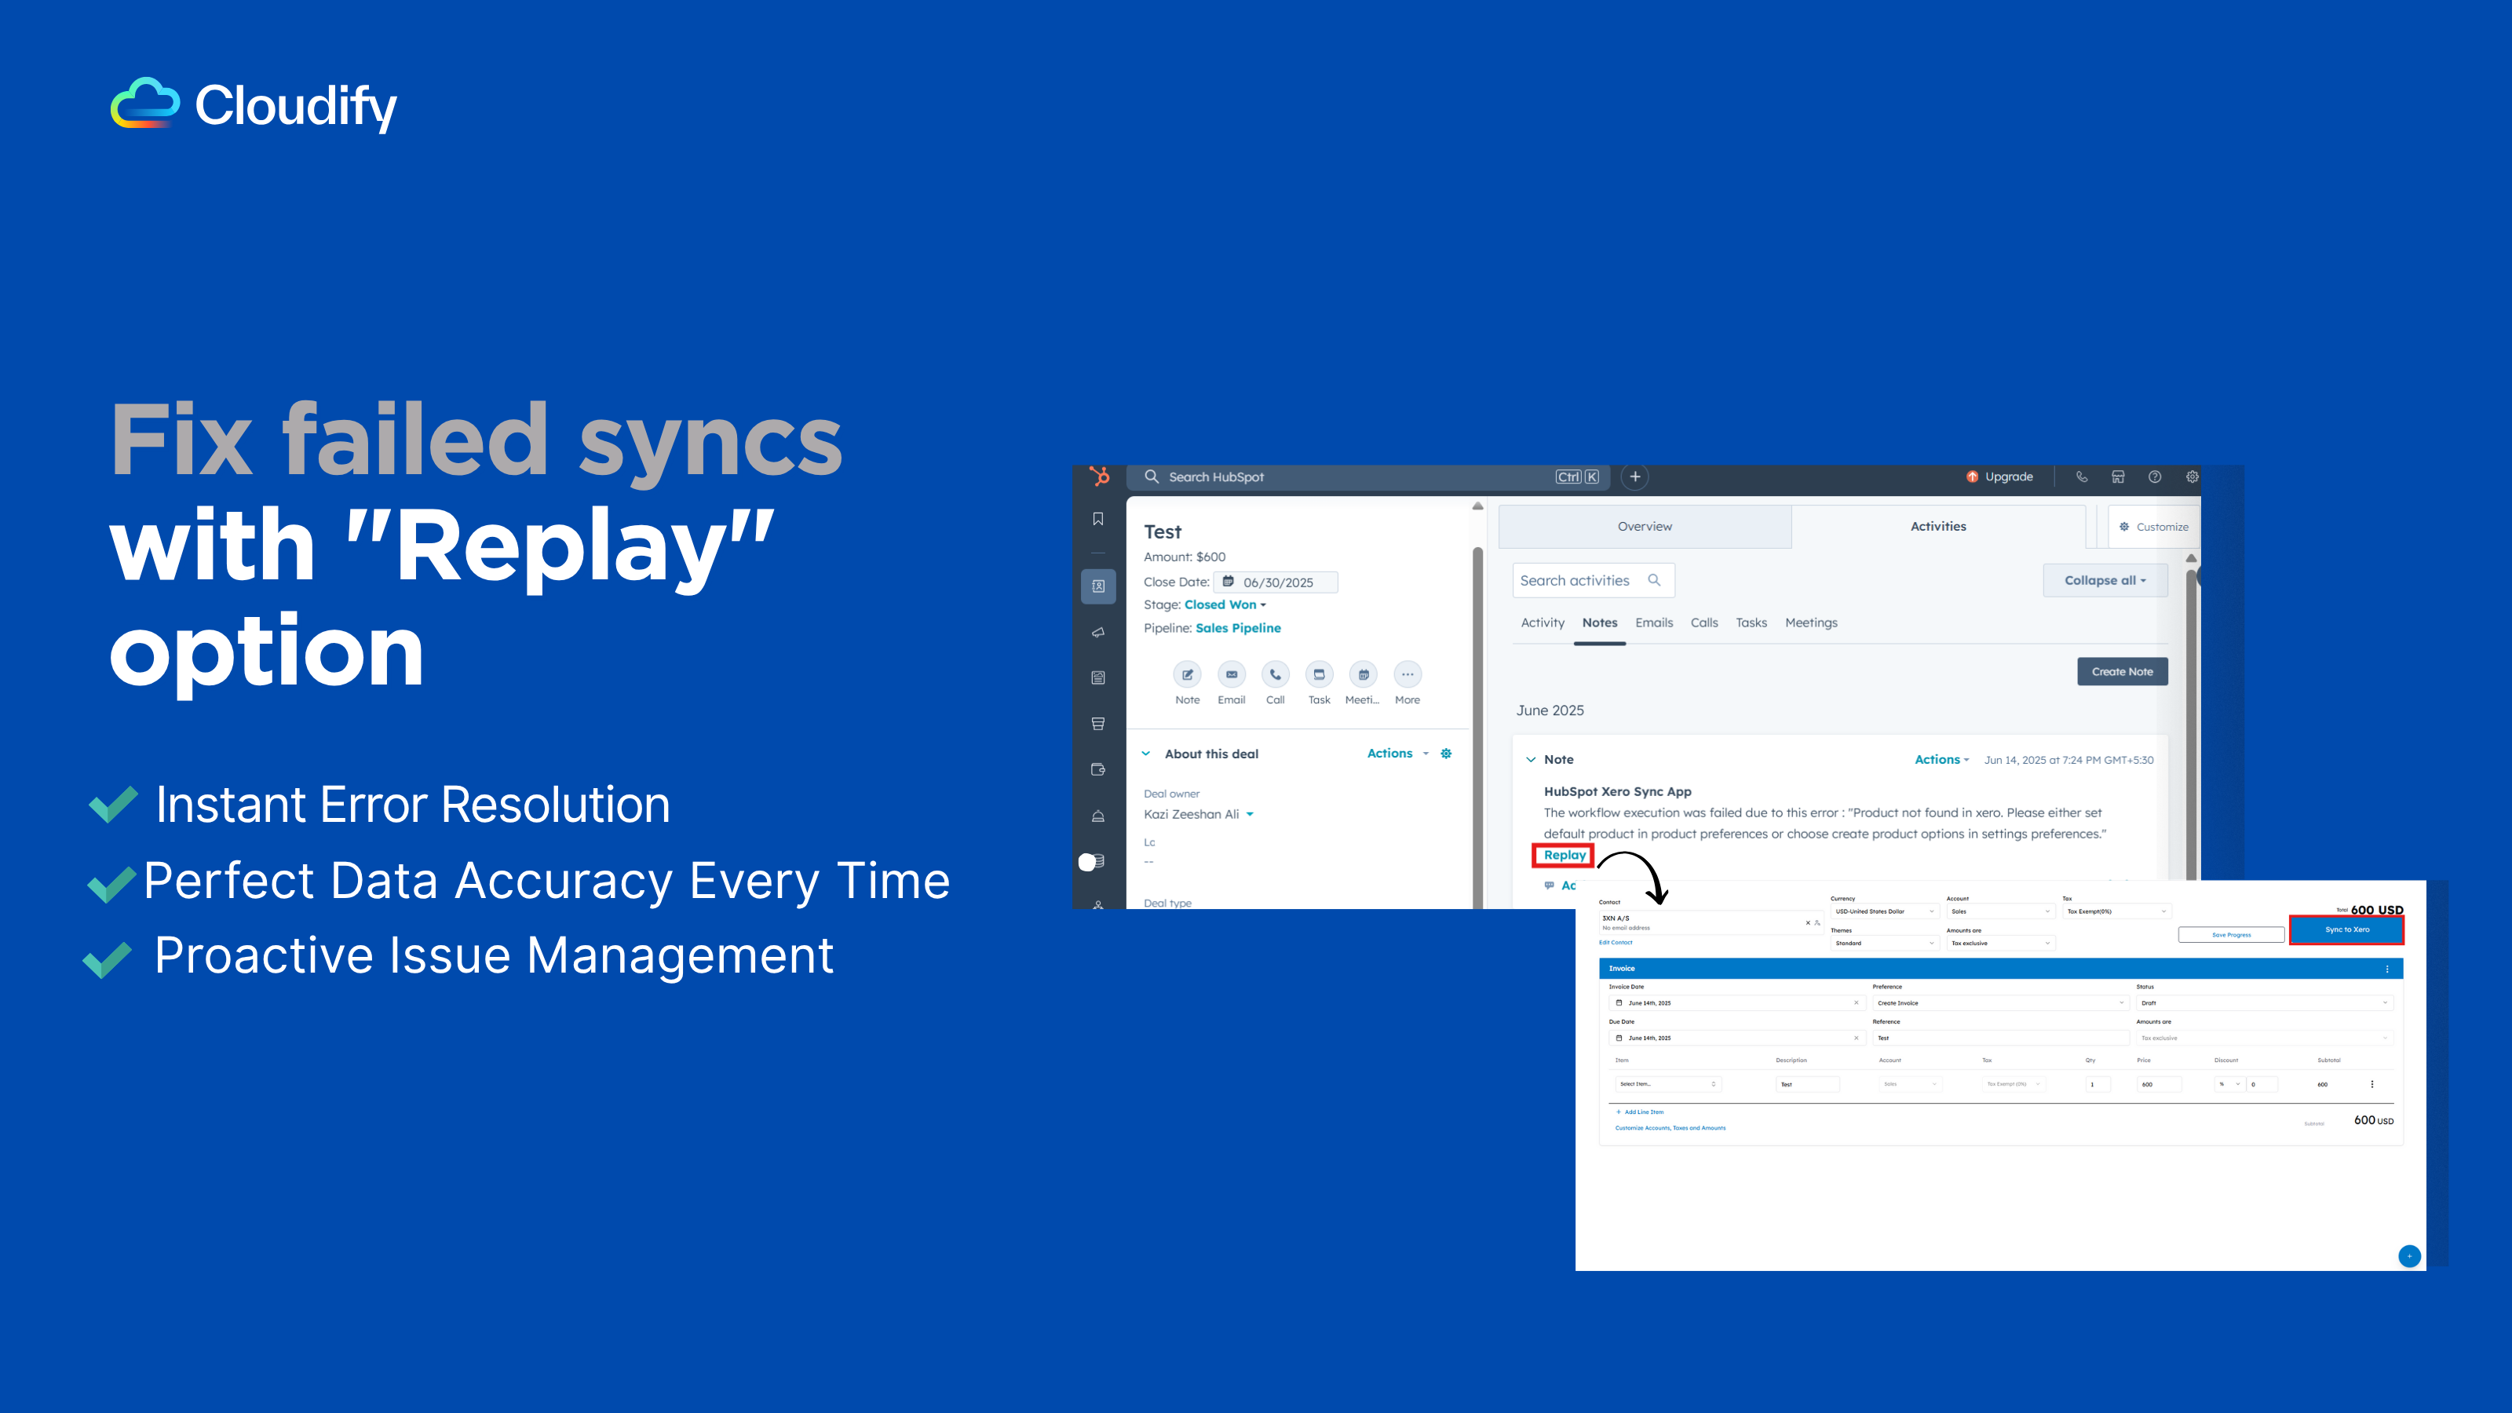Open the Marketing megaphone icon in sidebar

(1098, 632)
